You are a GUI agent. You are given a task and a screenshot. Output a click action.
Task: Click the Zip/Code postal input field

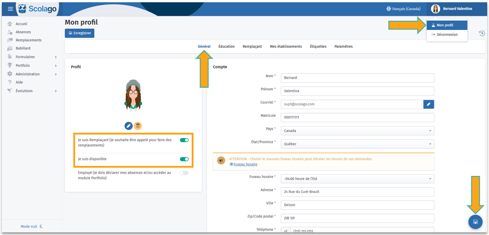[357, 219]
